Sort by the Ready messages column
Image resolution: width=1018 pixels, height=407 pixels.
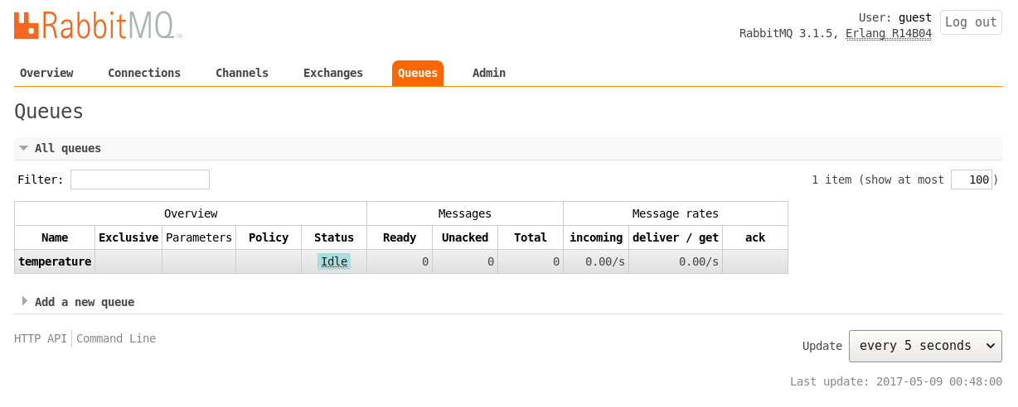click(400, 237)
